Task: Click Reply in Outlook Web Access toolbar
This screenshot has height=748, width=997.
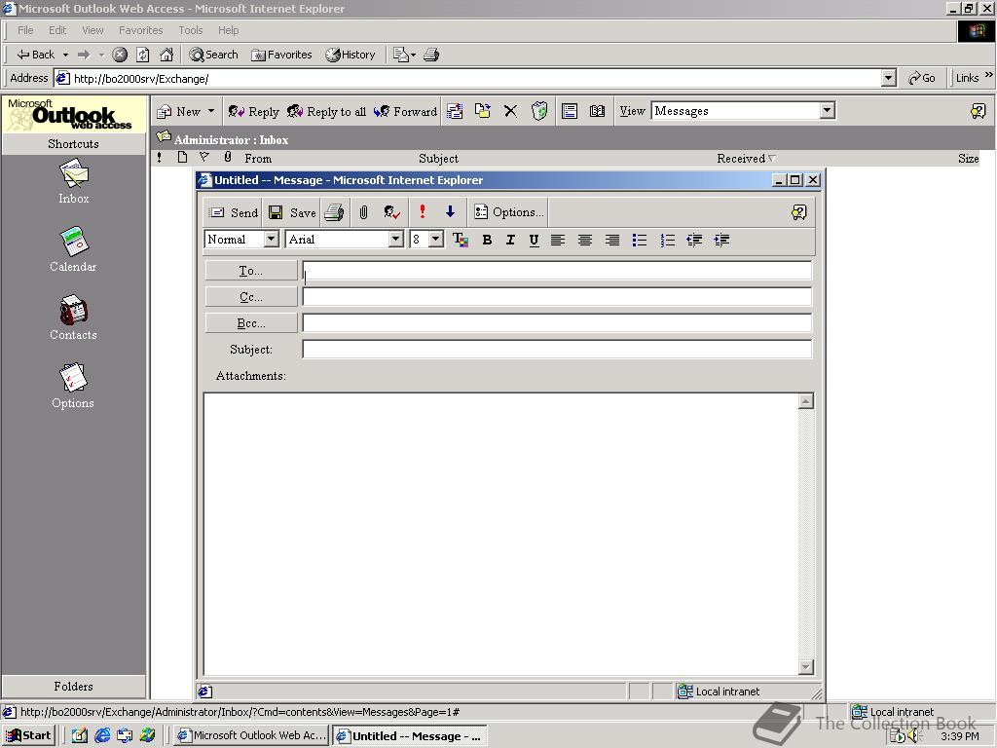Action: click(x=253, y=111)
